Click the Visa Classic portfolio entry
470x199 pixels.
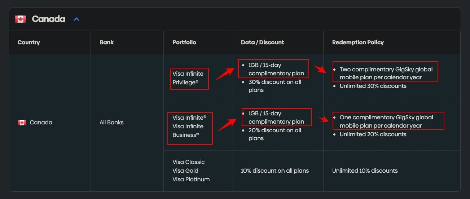pos(188,162)
